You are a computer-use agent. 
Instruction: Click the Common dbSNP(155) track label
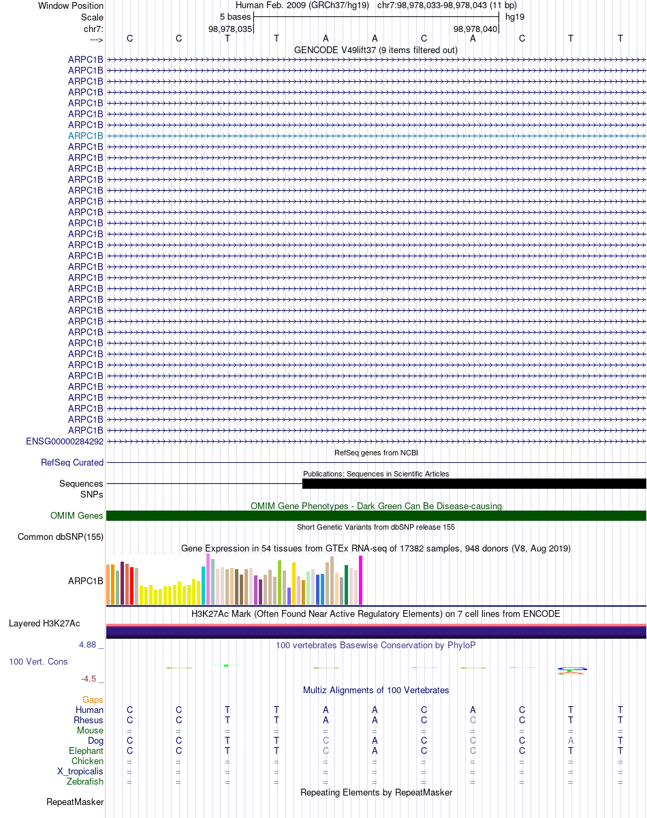[x=61, y=536]
